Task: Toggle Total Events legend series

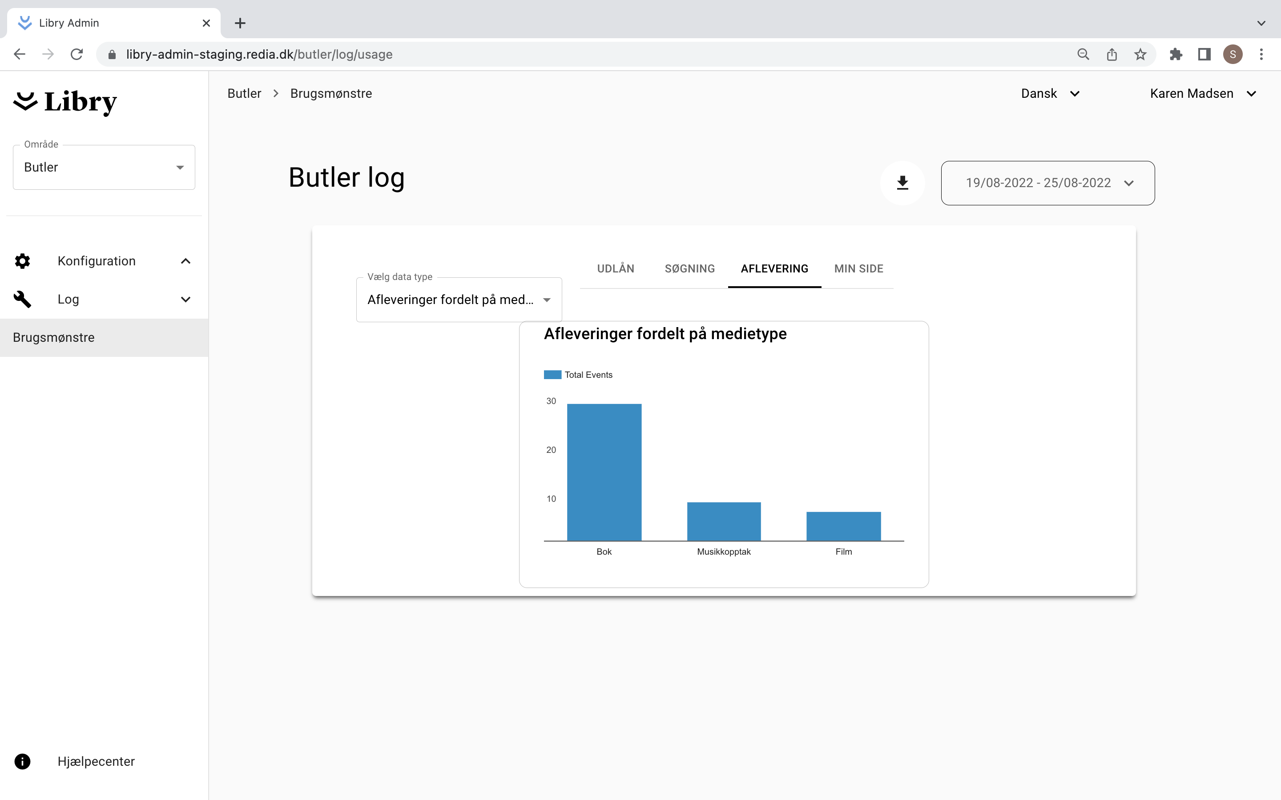Action: (x=578, y=375)
